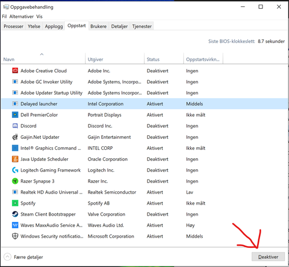Click Aktivert status of Delayed launcher
This screenshot has height=267, width=289.
pyautogui.click(x=155, y=104)
